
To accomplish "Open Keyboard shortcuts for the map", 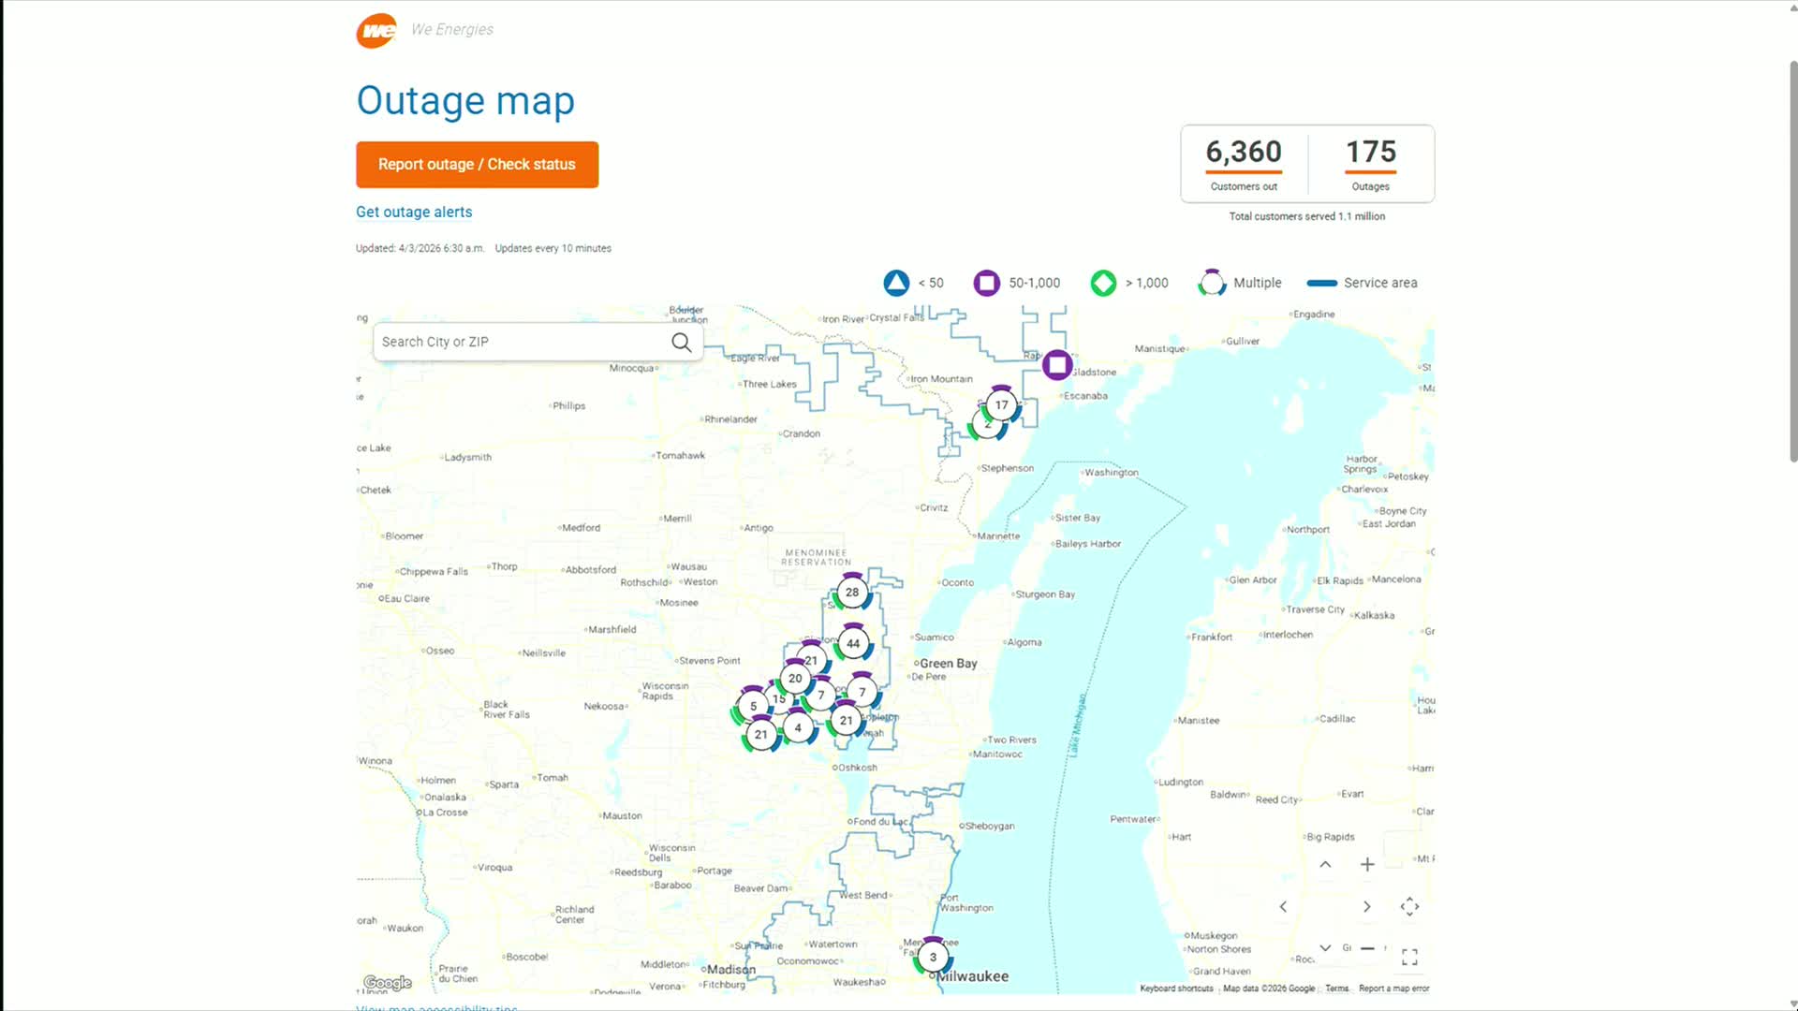I will [1176, 989].
